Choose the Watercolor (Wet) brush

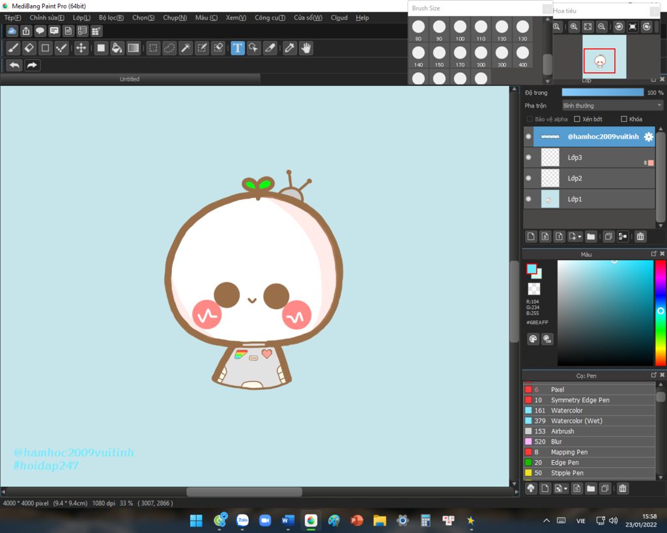589,421
